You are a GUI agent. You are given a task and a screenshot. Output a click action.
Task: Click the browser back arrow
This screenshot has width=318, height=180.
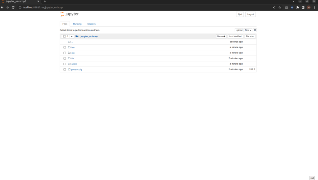point(2,7)
